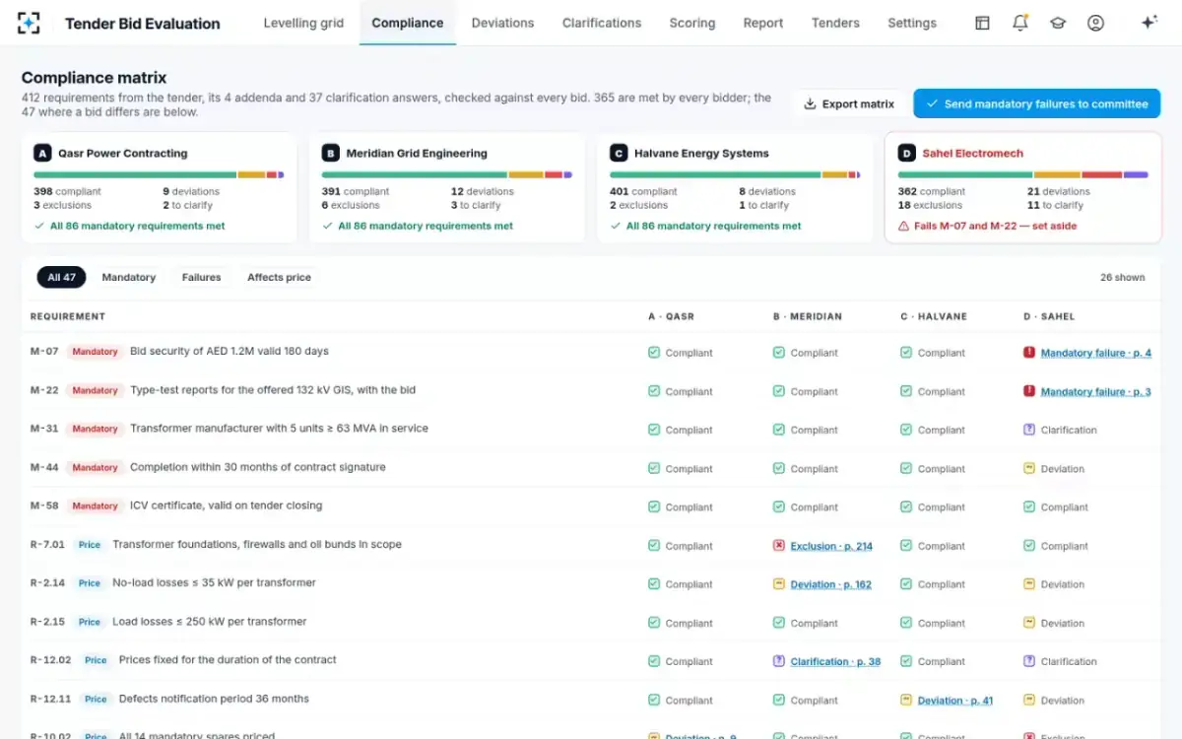Send mandatory failures to committee

point(1037,103)
